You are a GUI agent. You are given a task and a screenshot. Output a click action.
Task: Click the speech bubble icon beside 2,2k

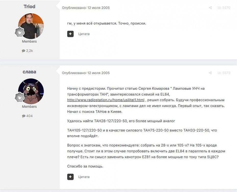click(x=23, y=51)
